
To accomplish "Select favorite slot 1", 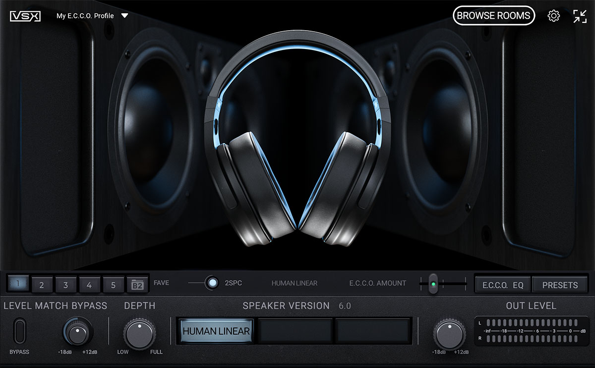I will (18, 284).
